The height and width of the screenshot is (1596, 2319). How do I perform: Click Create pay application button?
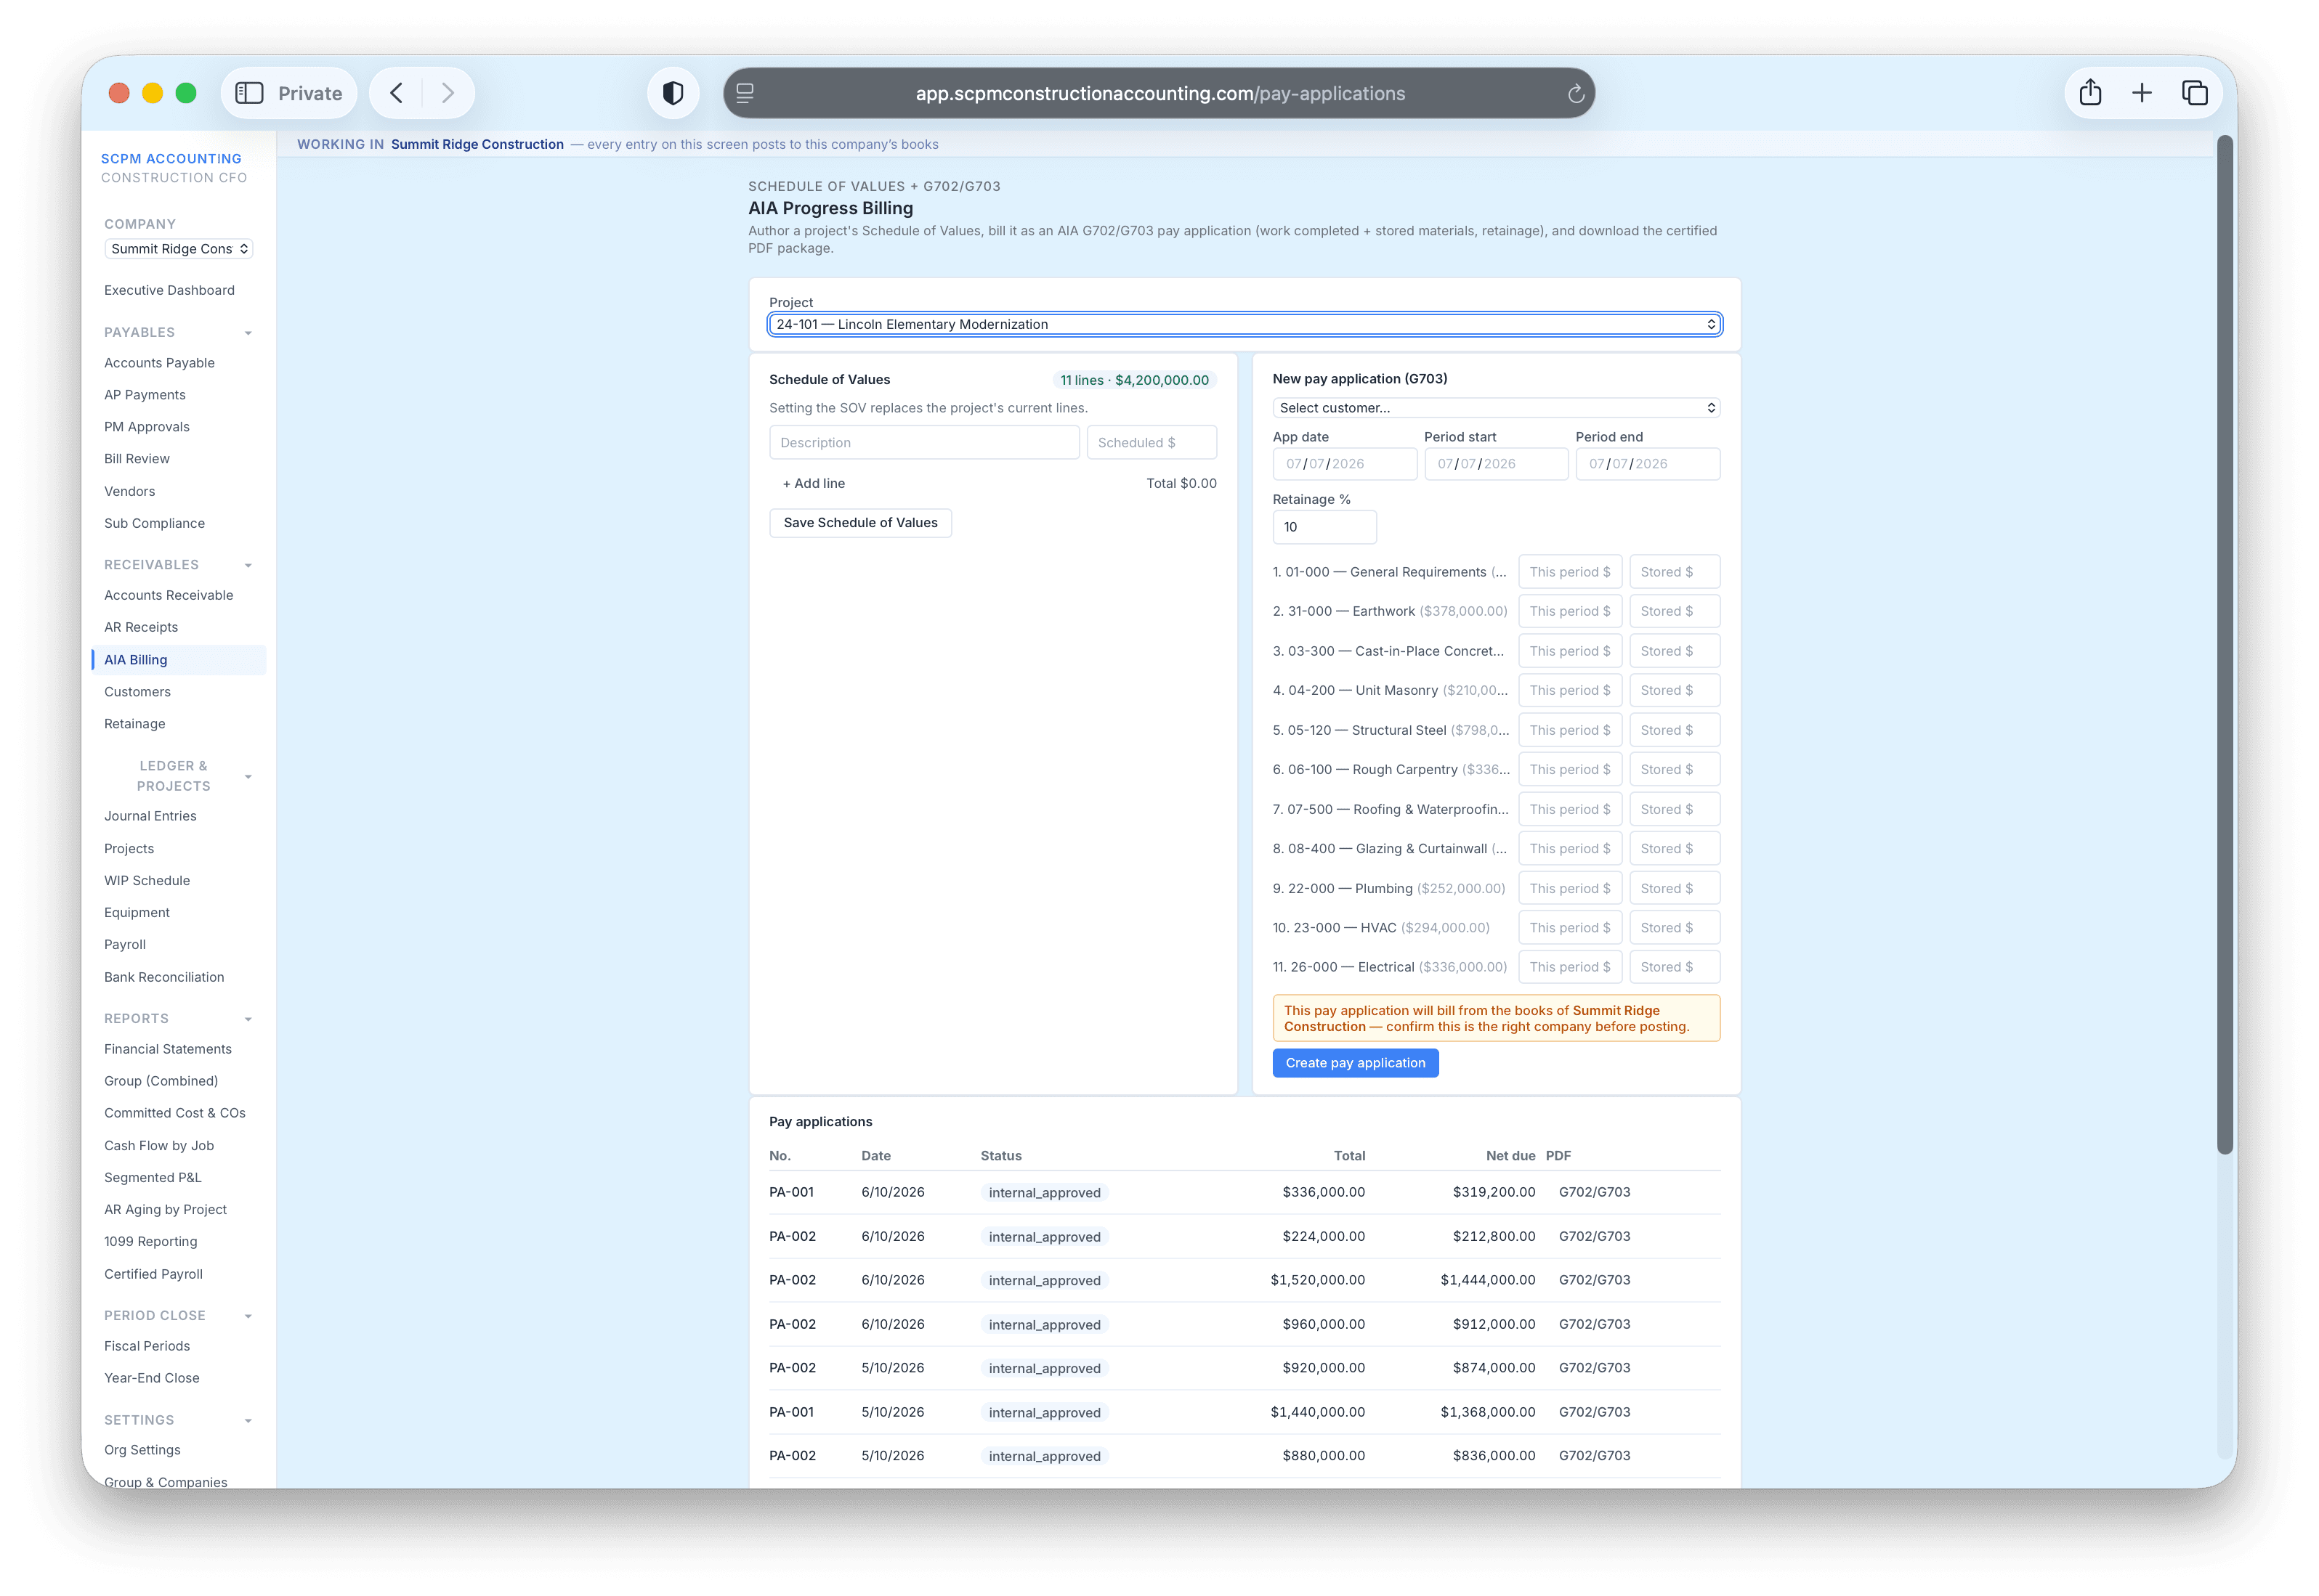(1355, 1063)
